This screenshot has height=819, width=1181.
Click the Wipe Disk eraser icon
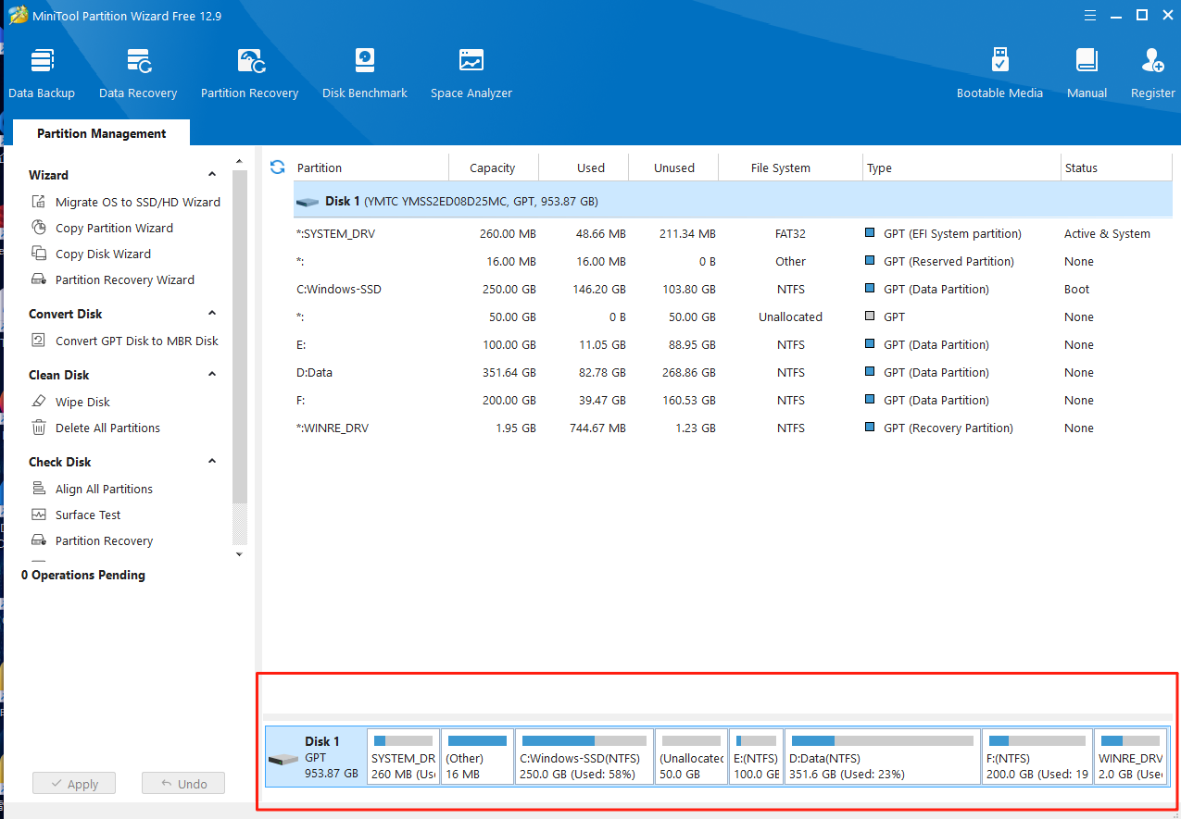(39, 402)
